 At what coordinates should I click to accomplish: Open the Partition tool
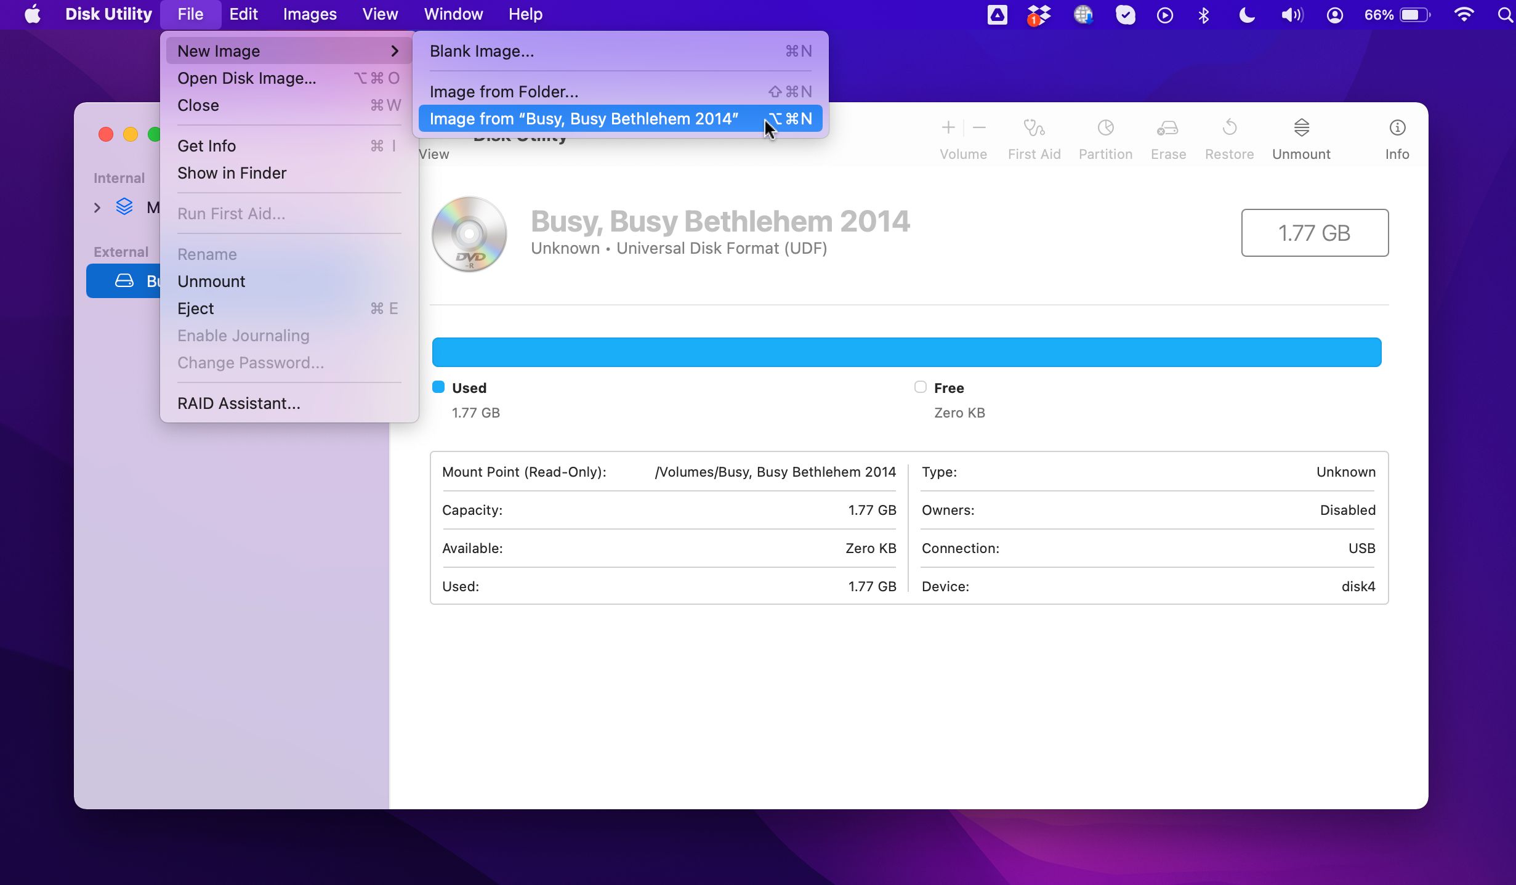click(1105, 137)
